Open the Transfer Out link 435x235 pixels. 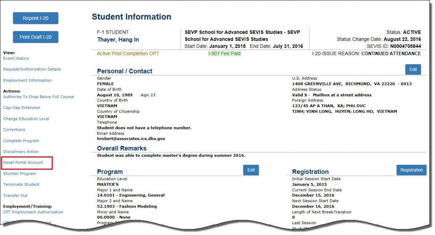[15, 196]
